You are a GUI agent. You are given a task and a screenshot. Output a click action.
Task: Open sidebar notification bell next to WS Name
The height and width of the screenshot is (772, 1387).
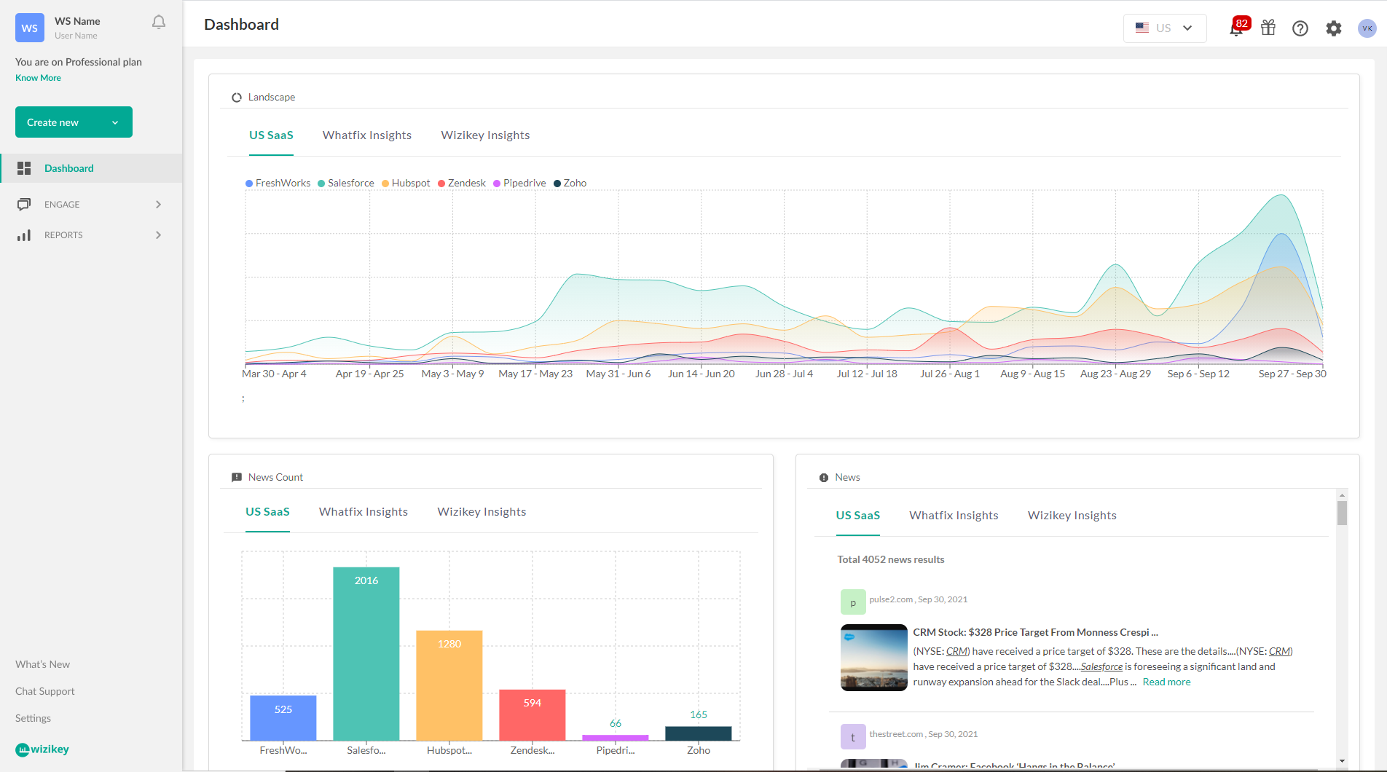coord(159,23)
